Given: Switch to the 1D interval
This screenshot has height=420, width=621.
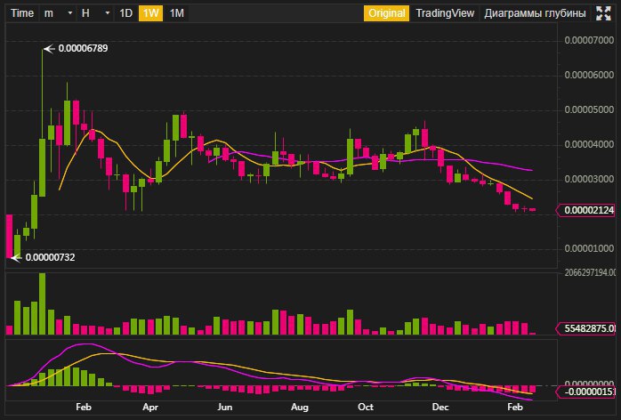Looking at the screenshot, I should coord(125,13).
